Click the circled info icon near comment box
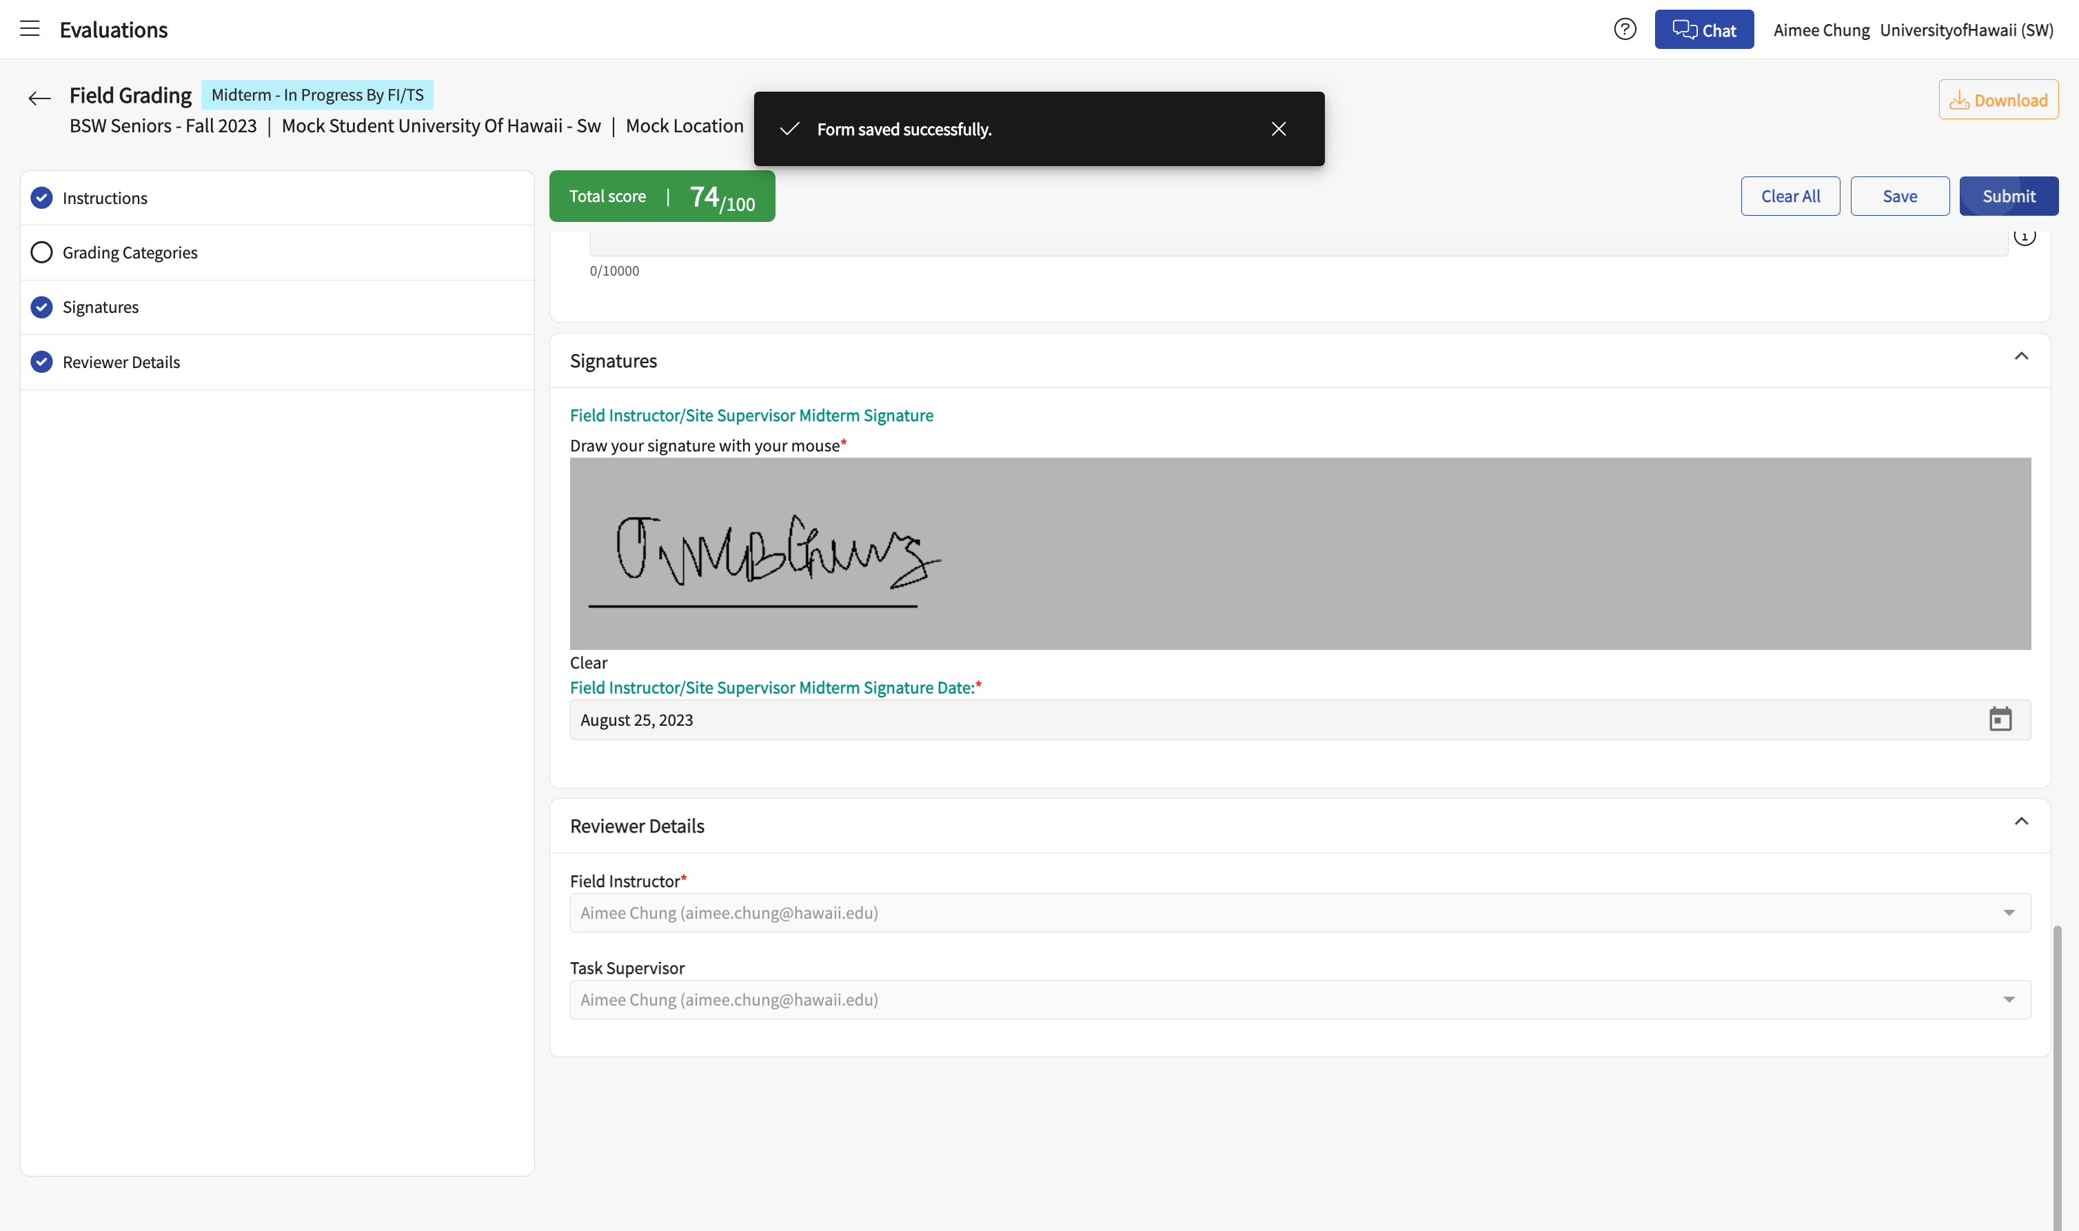The image size is (2079, 1231). (2025, 238)
